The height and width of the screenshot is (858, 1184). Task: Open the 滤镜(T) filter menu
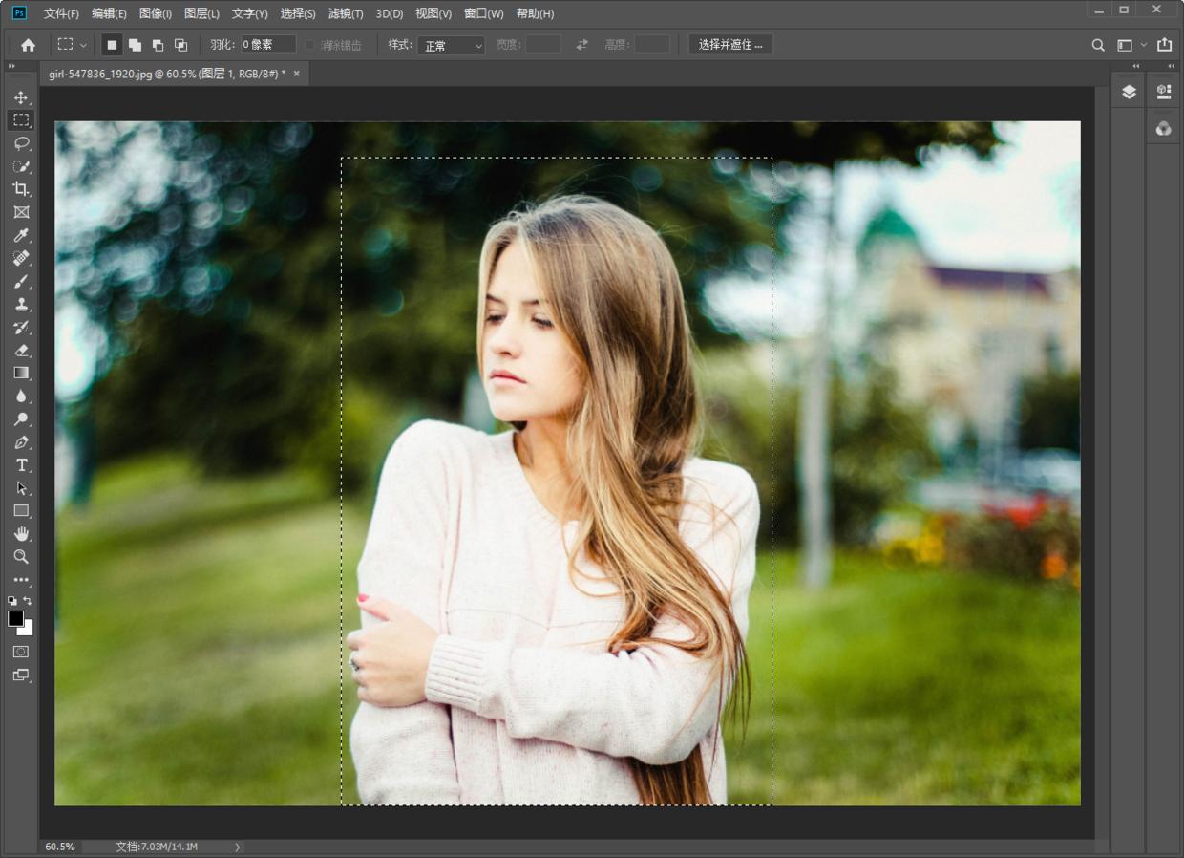(345, 13)
